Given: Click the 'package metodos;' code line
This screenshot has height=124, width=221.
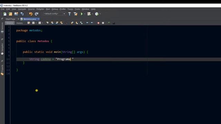Looking at the screenshot, I should pos(29,30).
